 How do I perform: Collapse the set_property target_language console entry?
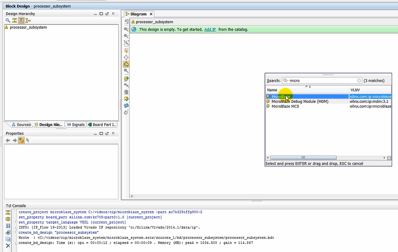(16, 222)
